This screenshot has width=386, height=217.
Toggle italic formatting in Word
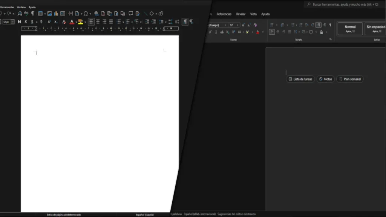coord(210,32)
